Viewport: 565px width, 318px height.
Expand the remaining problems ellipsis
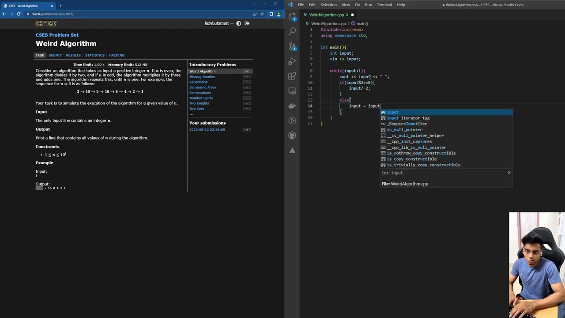click(191, 114)
